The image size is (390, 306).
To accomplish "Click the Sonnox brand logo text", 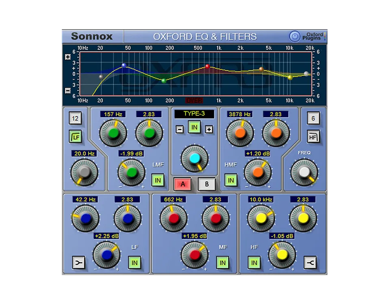I will (x=92, y=36).
